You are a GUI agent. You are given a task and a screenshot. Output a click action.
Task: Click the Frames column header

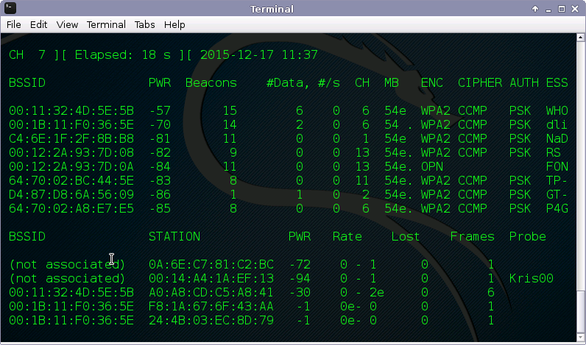click(x=473, y=236)
